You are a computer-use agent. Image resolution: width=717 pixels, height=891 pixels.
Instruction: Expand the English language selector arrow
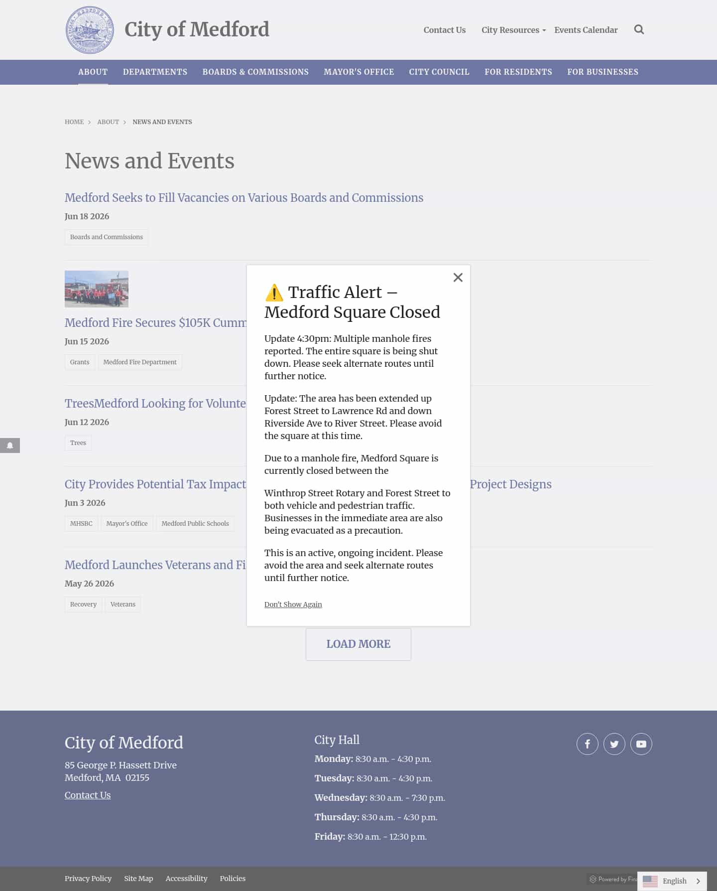[x=698, y=881]
